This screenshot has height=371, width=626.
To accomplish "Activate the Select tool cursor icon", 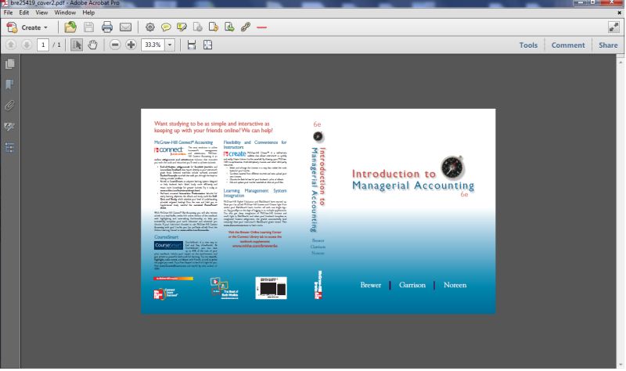I will pyautogui.click(x=76, y=45).
